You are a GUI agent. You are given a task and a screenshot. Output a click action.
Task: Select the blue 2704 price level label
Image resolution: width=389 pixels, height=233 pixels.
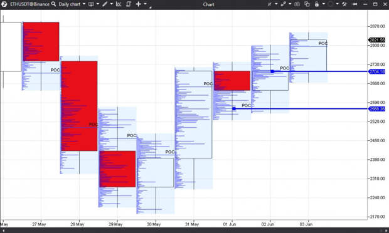377,71
